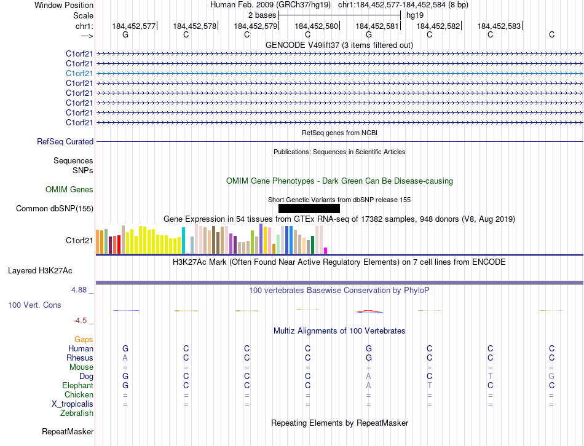This screenshot has height=446, width=584.
Task: Click the red-blue PhyloP conservation peak
Action: pos(368,311)
